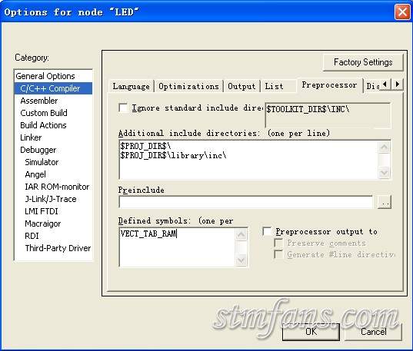The width and height of the screenshot is (413, 351).
Task: Click down arrow of include directories scrollbar
Action: [384, 173]
